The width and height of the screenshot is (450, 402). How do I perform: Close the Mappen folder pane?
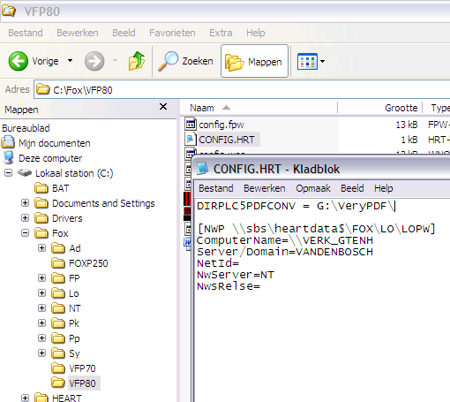pyautogui.click(x=163, y=107)
